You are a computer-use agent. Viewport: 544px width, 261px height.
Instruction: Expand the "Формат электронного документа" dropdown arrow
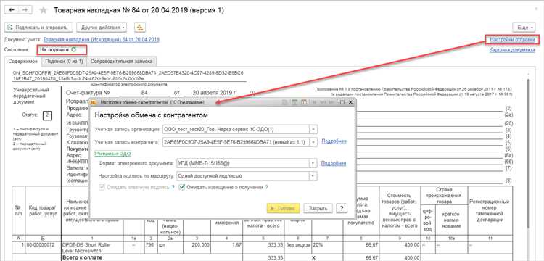pyautogui.click(x=313, y=163)
